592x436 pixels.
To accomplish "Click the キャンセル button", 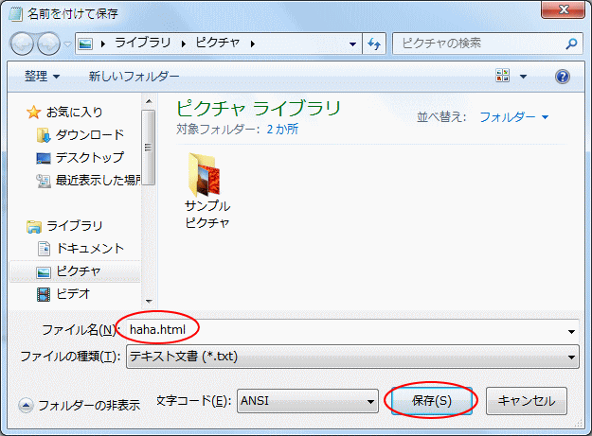I will click(x=527, y=401).
